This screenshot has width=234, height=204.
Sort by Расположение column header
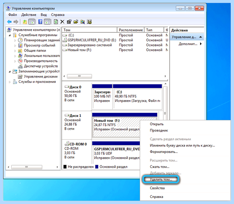click(x=131, y=30)
